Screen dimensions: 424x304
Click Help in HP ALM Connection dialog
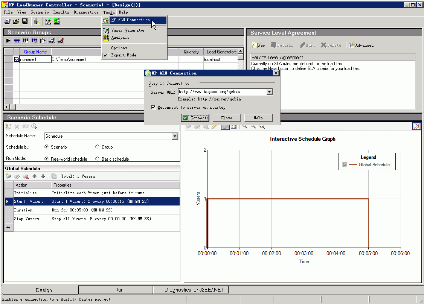pos(258,118)
